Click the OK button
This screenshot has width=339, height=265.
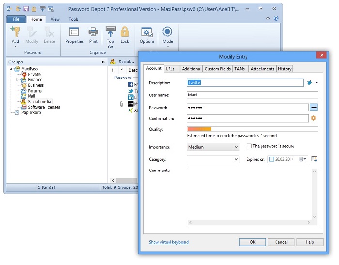point(252,242)
